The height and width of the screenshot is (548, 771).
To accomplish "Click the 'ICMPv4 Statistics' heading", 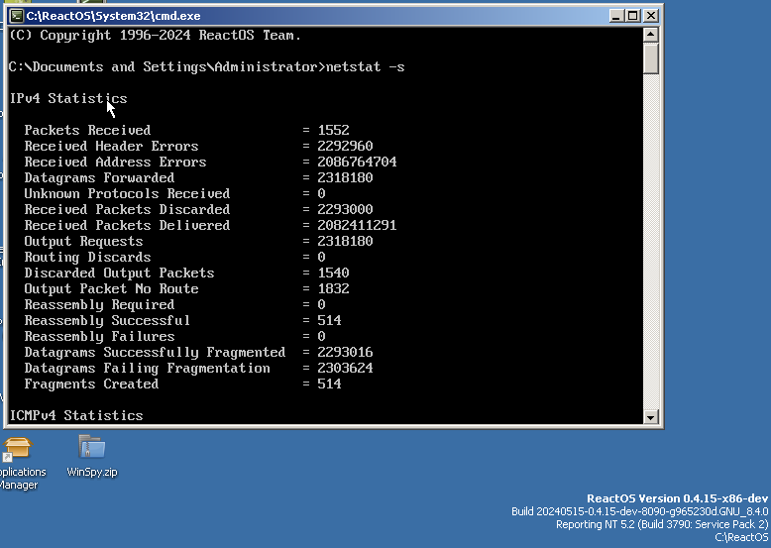I will (x=76, y=415).
